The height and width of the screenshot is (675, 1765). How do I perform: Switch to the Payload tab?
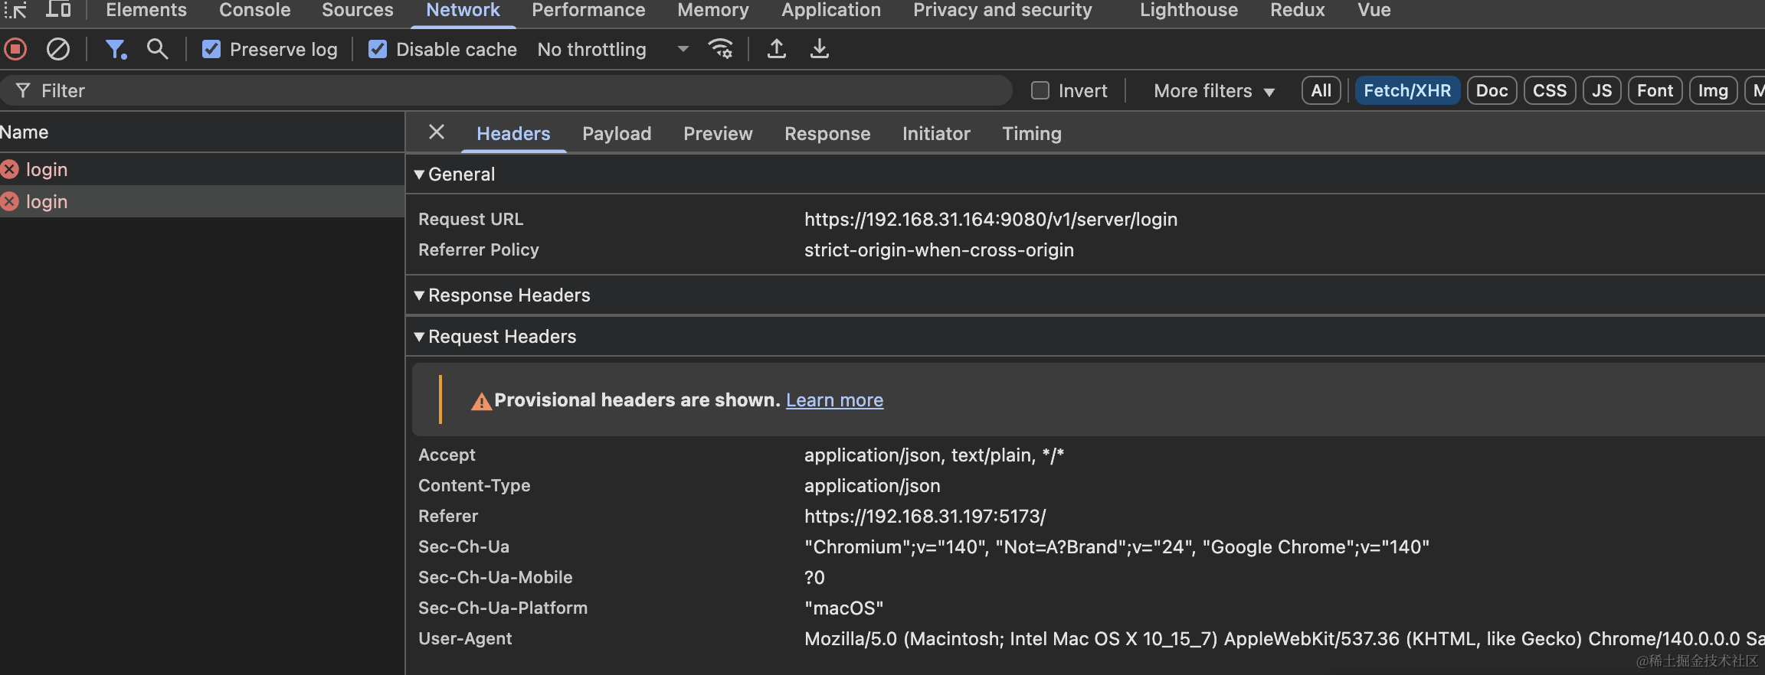[617, 134]
